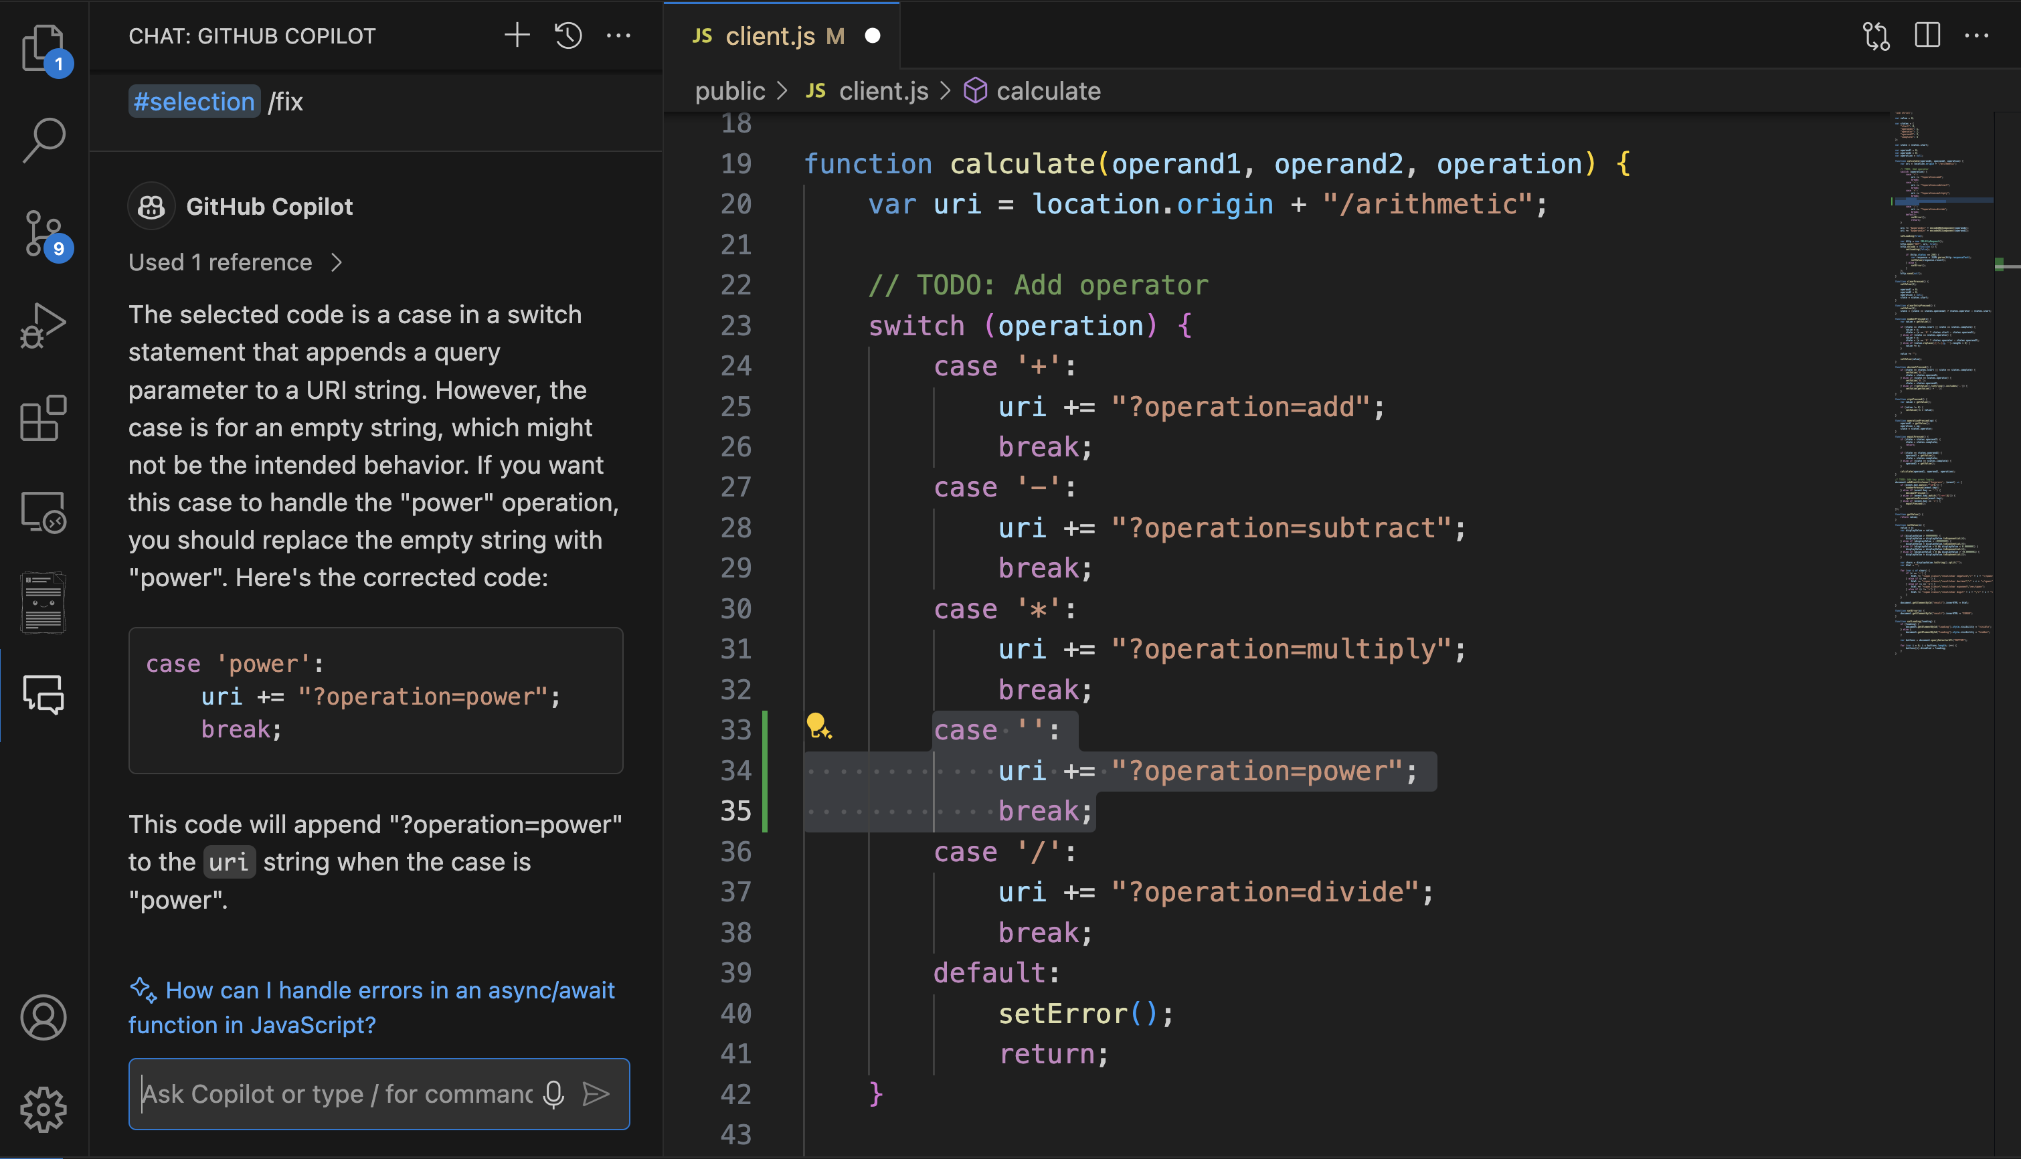The image size is (2021, 1159).
Task: Open Remote Explorer in activity bar
Action: 43,512
